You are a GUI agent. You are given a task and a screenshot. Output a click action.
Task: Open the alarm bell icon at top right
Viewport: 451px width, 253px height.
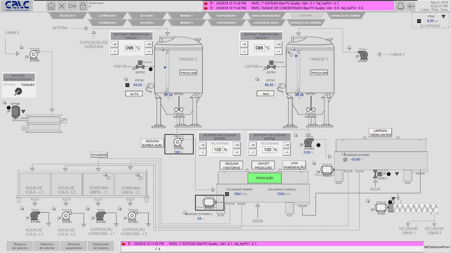401,6
